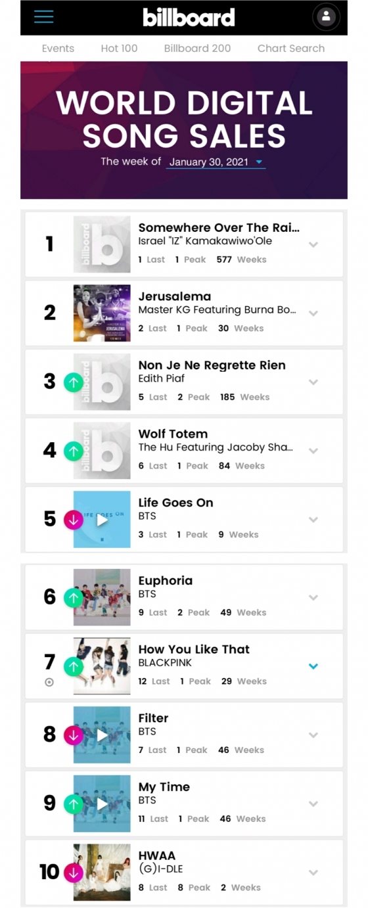This screenshot has width=368, height=908.
Task: Expand the Somewhere Over The Rainbow entry
Action: pos(313,244)
